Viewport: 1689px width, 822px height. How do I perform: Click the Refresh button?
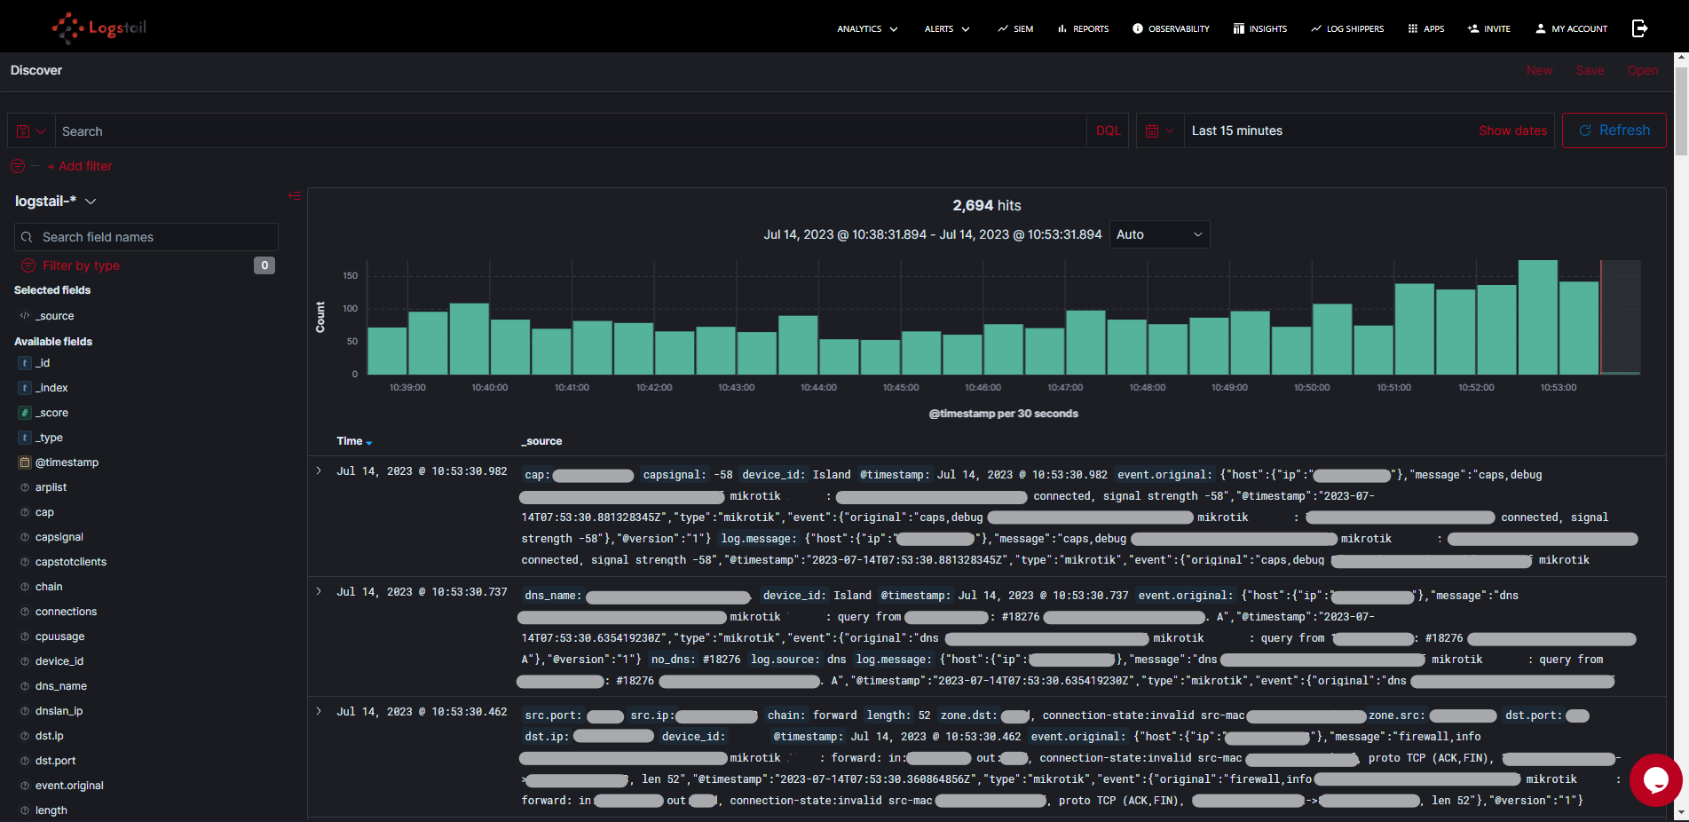click(x=1614, y=130)
